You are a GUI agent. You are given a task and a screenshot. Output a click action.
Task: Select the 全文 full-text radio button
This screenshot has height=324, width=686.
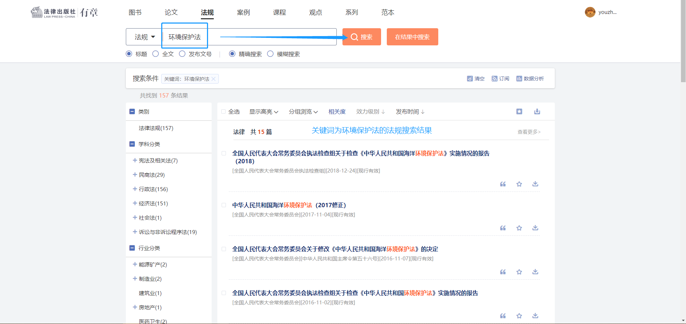[156, 54]
